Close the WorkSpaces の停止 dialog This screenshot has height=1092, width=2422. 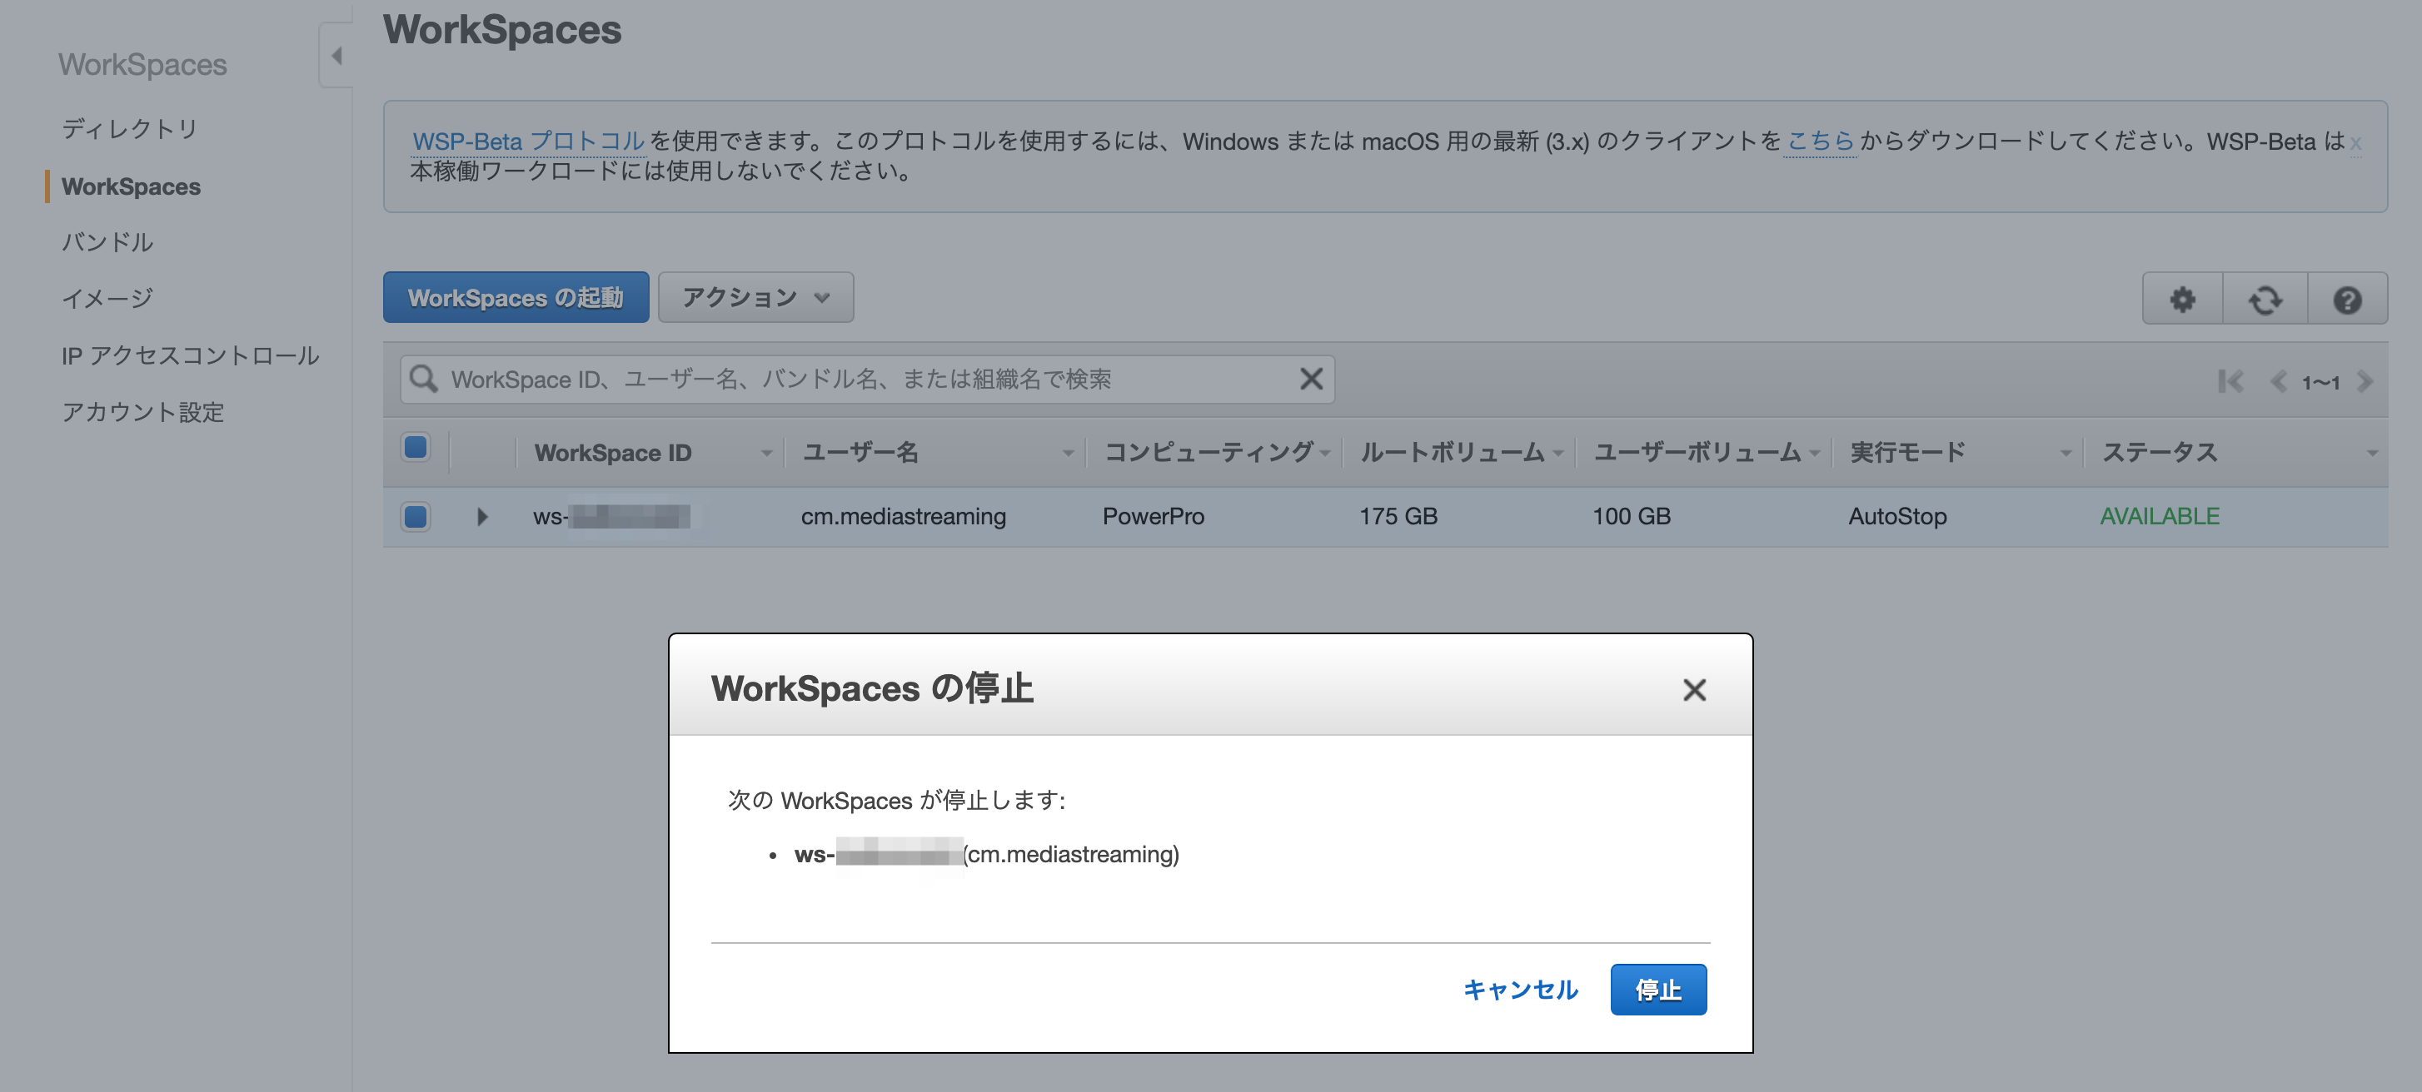point(1693,690)
